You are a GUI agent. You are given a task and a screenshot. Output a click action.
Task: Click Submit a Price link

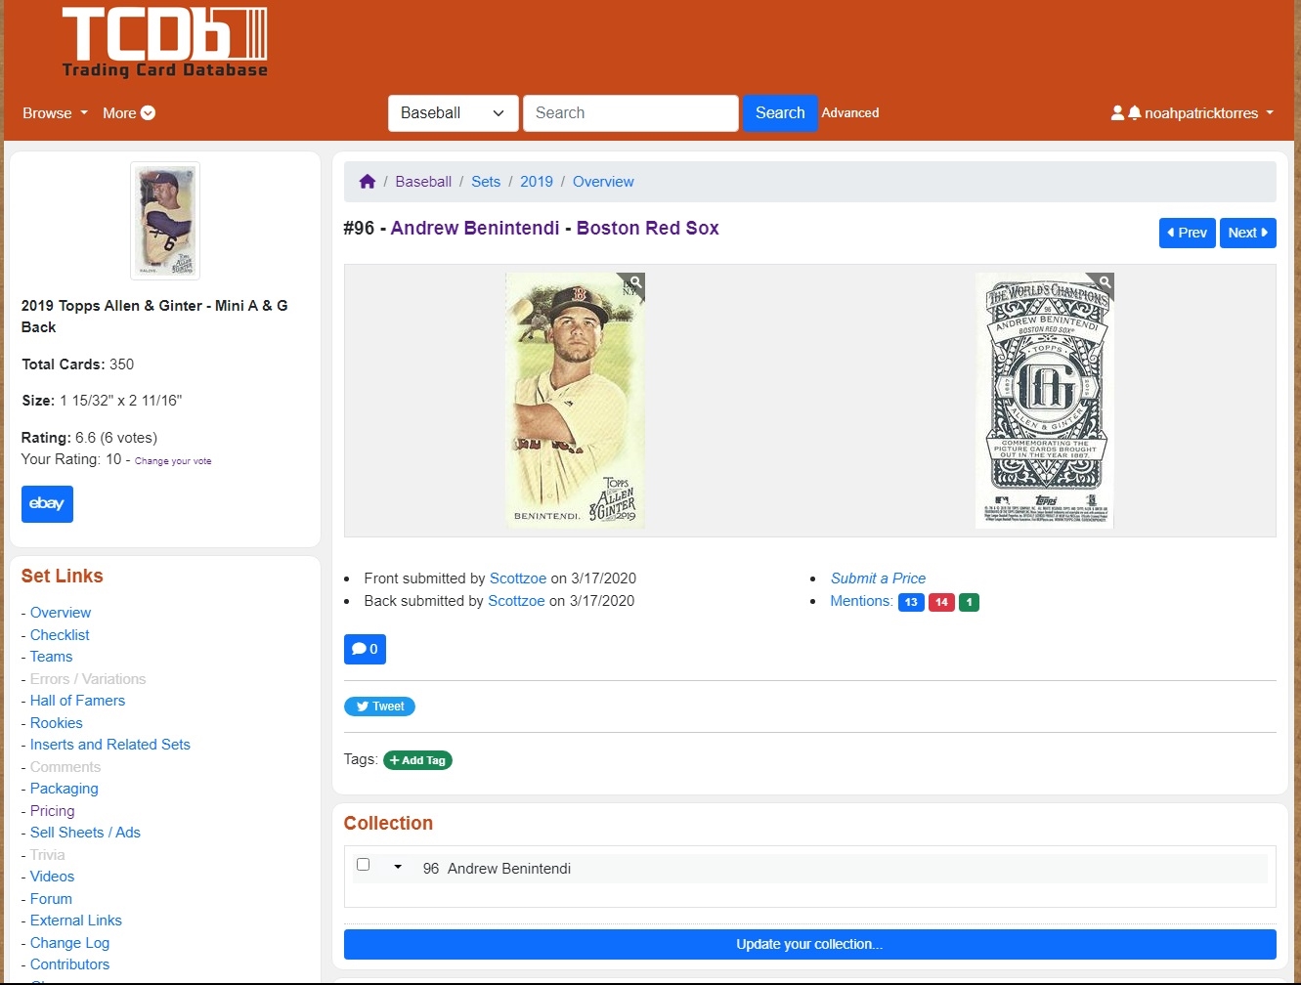tap(878, 578)
